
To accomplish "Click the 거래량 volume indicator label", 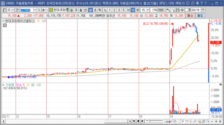I will [10, 85].
